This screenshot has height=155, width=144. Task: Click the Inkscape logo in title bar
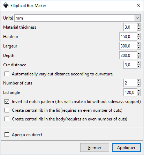pyautogui.click(x=6, y=5)
